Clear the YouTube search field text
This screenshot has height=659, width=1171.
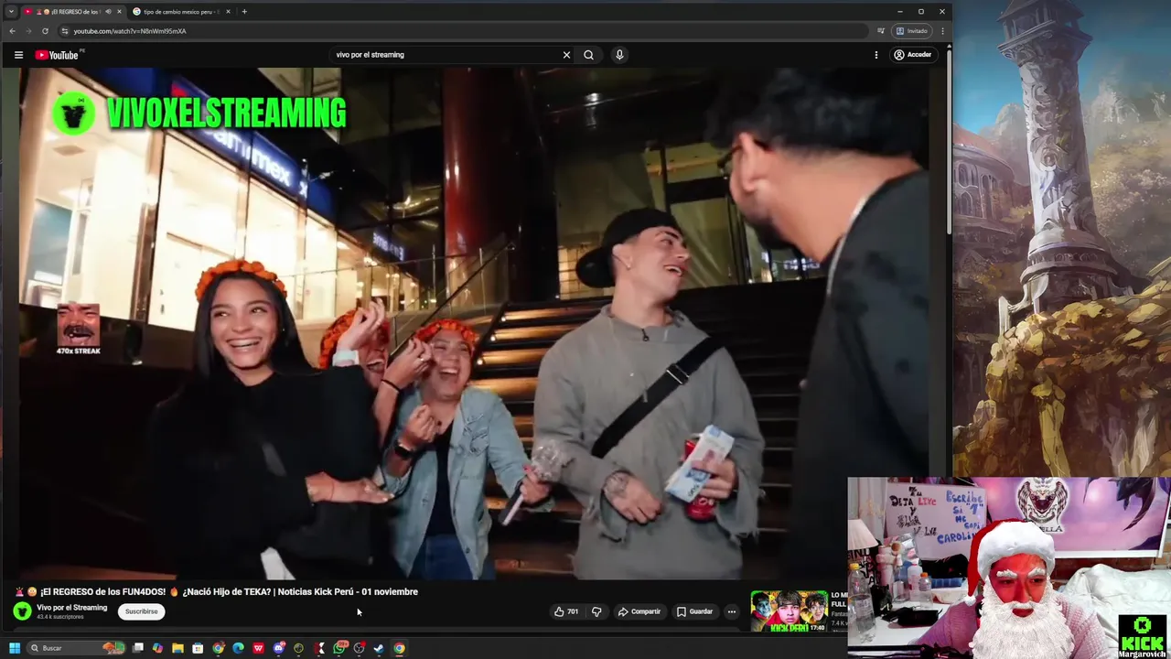coord(566,55)
